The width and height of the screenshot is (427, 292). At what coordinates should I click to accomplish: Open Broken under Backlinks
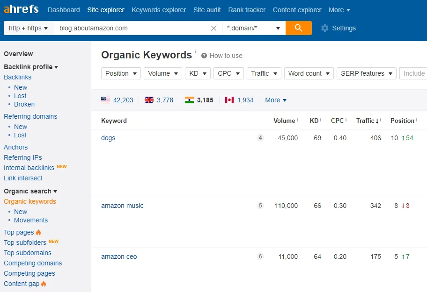click(x=24, y=104)
